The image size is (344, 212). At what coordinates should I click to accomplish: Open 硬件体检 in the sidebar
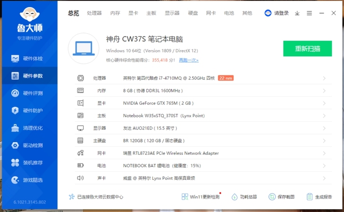pyautogui.click(x=30, y=59)
